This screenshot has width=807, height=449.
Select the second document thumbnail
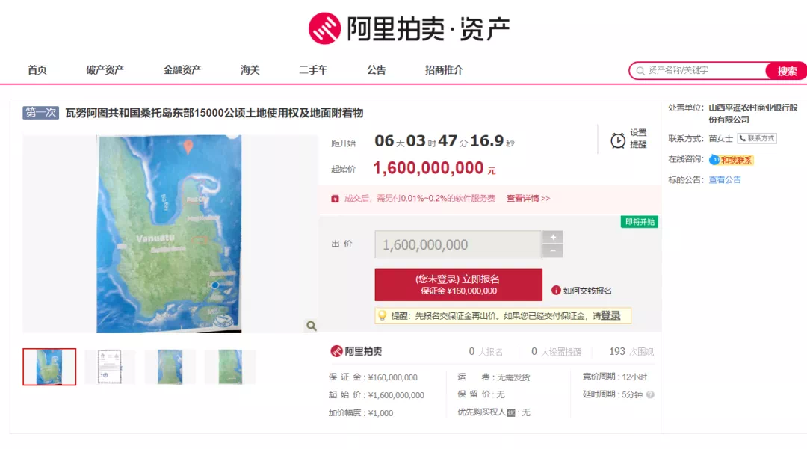(x=110, y=367)
